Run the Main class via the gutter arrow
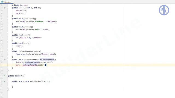 click(4, 76)
